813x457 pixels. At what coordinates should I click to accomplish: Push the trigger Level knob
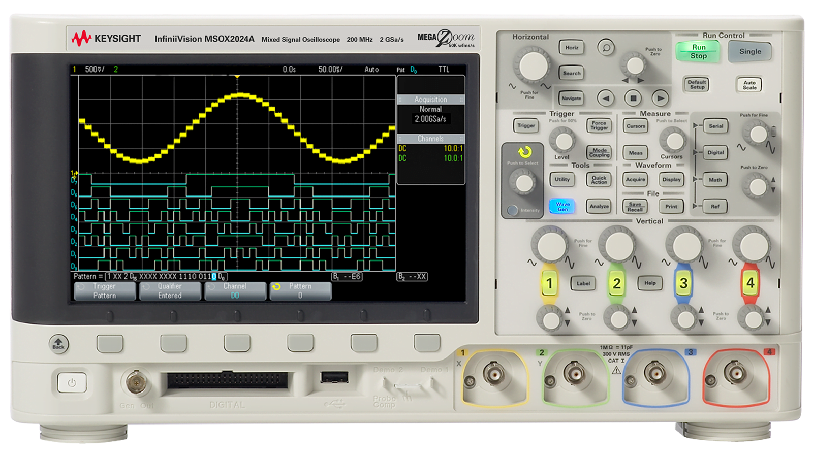click(563, 141)
